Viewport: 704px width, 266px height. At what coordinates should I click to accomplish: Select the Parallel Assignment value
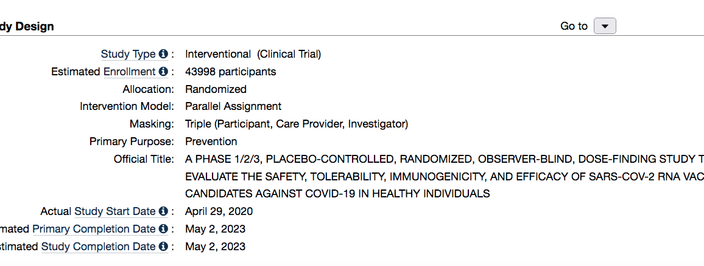233,106
